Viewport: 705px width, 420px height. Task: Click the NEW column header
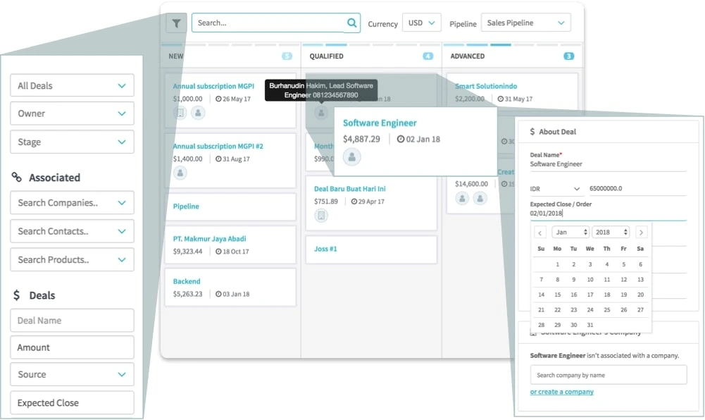[176, 56]
